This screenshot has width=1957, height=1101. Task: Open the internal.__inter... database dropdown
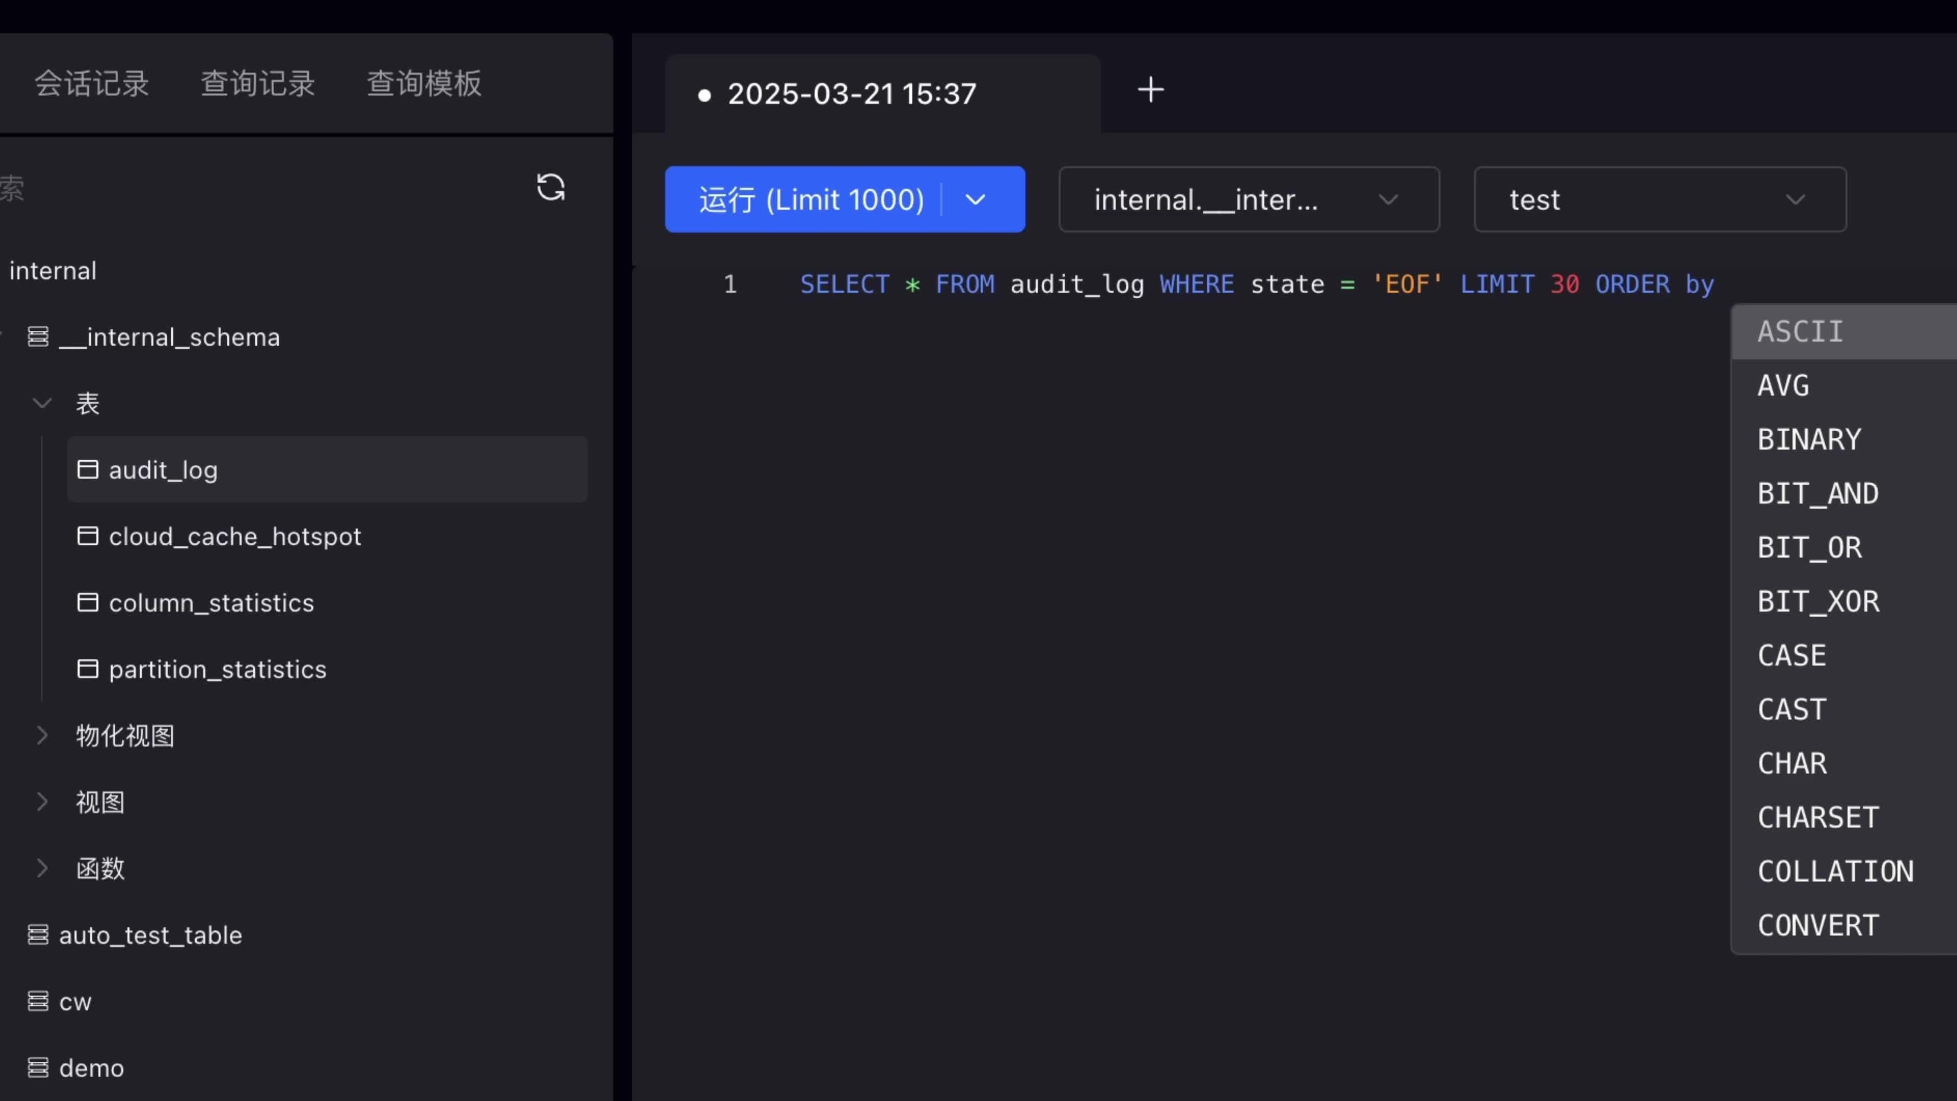(x=1249, y=200)
